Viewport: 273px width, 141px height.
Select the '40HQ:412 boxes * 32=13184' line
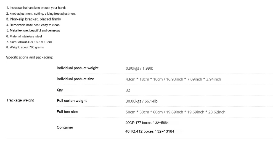(150, 131)
